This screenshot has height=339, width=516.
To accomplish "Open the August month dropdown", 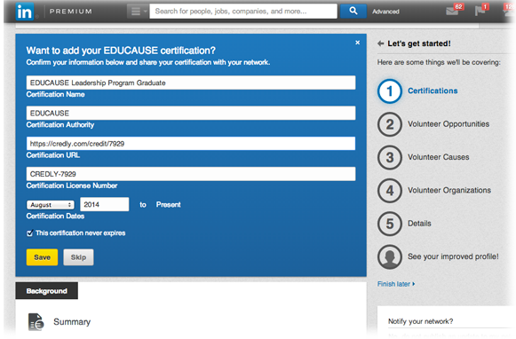I will tap(51, 205).
